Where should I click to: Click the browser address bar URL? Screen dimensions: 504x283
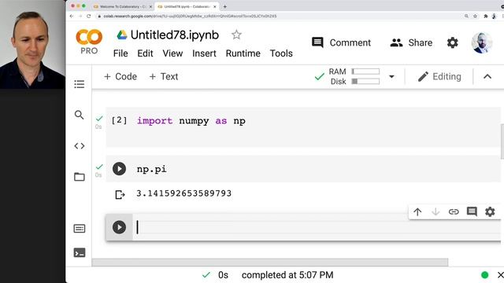pos(190,16)
